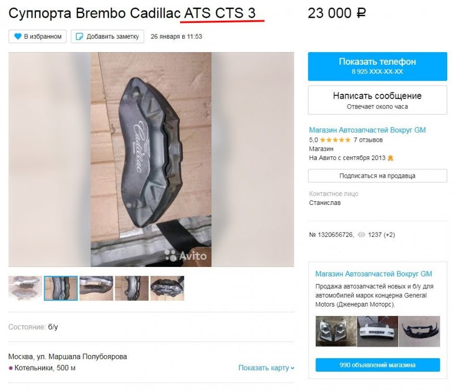Open Магазин Автозапчастей Вокруг GM seller link

pos(367,130)
